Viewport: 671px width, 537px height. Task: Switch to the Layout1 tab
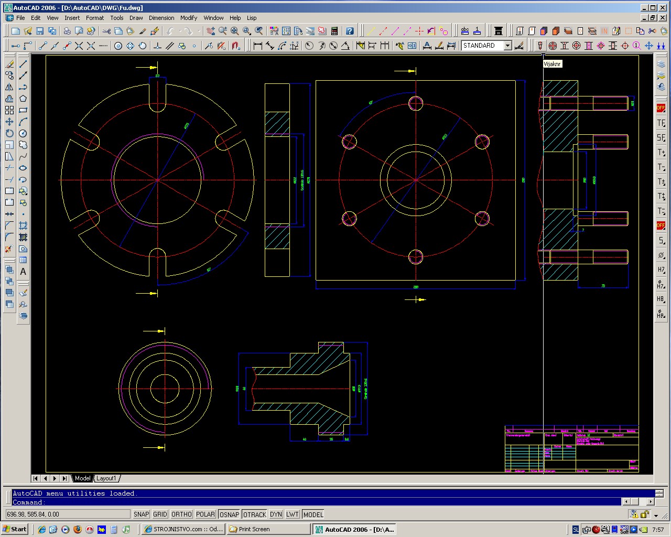point(106,478)
